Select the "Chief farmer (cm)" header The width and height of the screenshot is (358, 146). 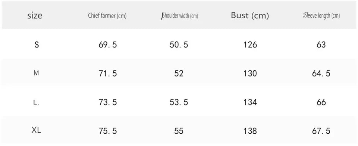(107, 16)
